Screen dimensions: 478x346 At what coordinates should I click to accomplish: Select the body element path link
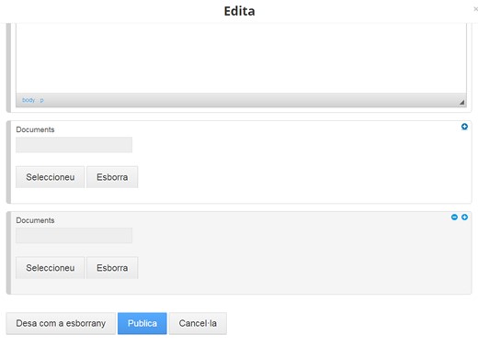pos(28,100)
